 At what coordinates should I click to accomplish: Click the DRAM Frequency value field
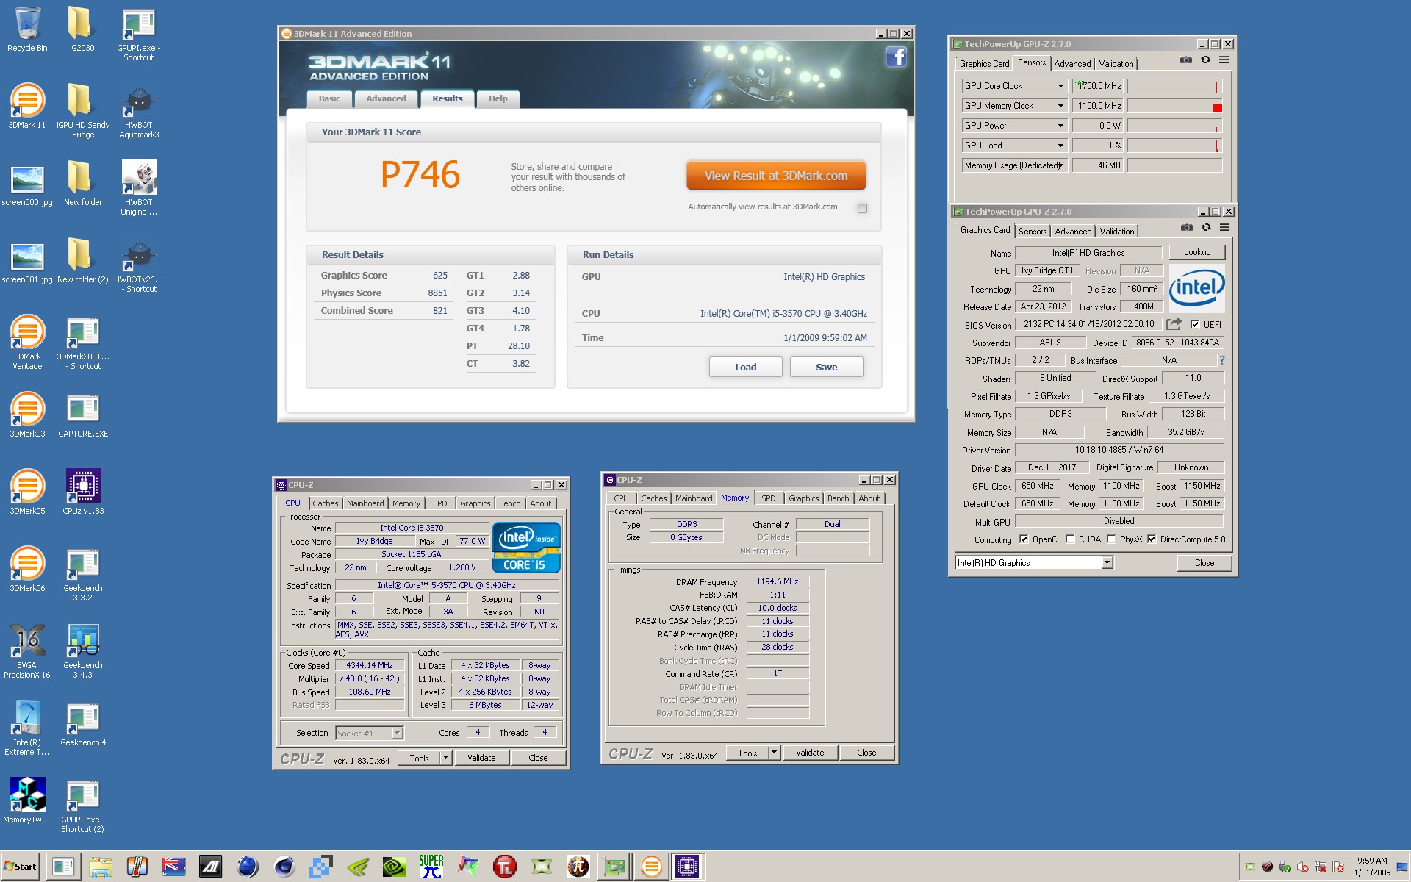click(778, 582)
